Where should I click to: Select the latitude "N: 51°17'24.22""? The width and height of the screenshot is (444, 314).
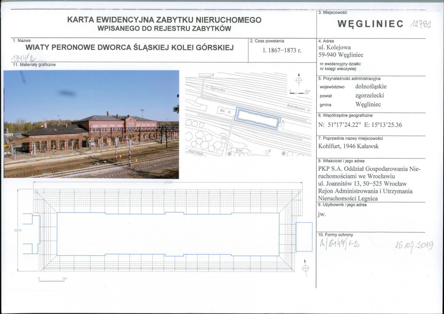click(x=340, y=124)
